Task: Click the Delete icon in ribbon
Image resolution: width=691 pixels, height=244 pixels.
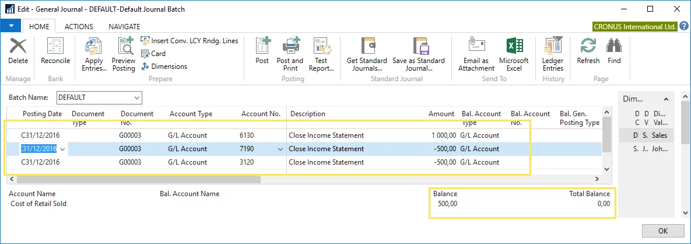Action: 18,51
